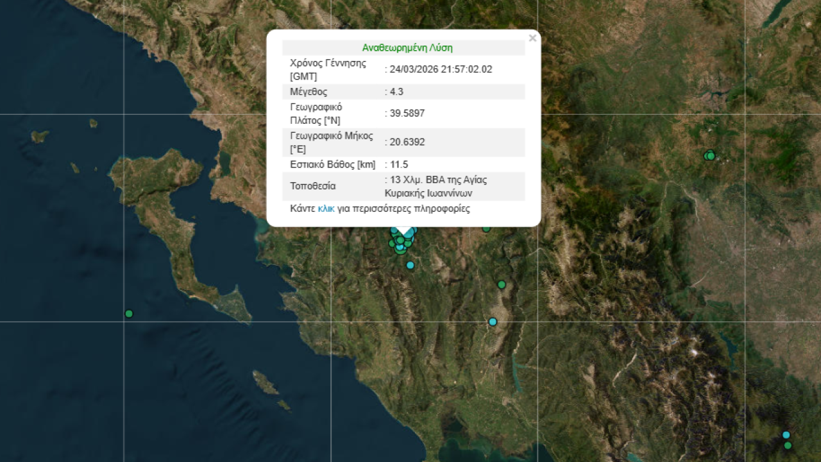Click the lone cyan marker just below the cluster
This screenshot has width=821, height=462.
click(x=410, y=265)
